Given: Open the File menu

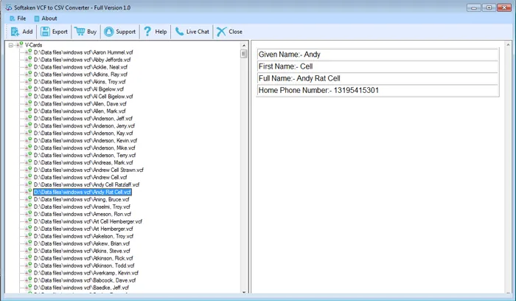Looking at the screenshot, I should click(x=18, y=18).
